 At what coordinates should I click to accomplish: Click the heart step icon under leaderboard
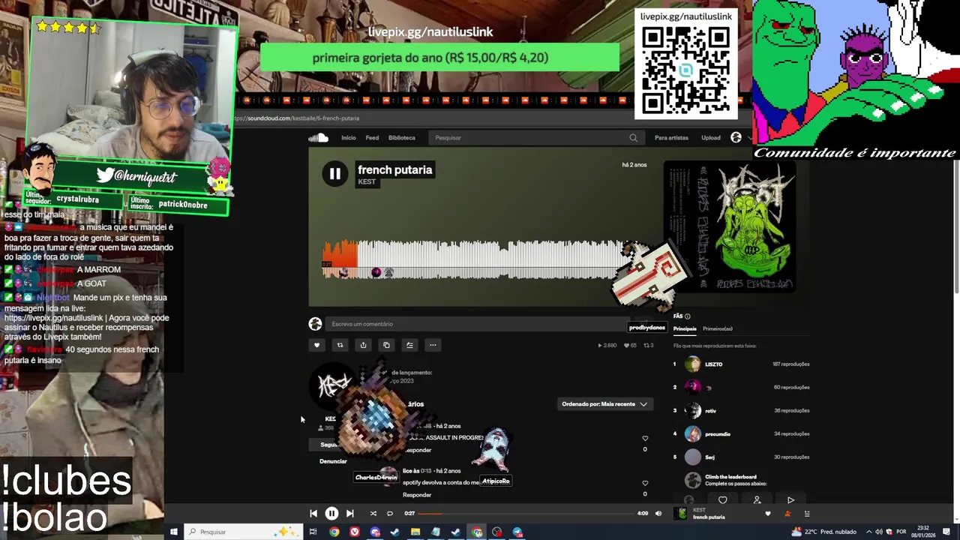click(722, 500)
